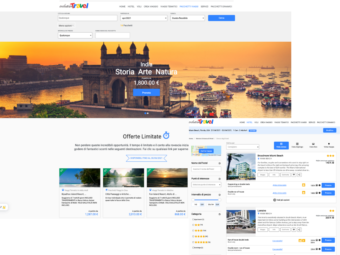The height and width of the screenshot is (255, 340).
Task: Switch to Vista mappa view
Action: point(329,145)
